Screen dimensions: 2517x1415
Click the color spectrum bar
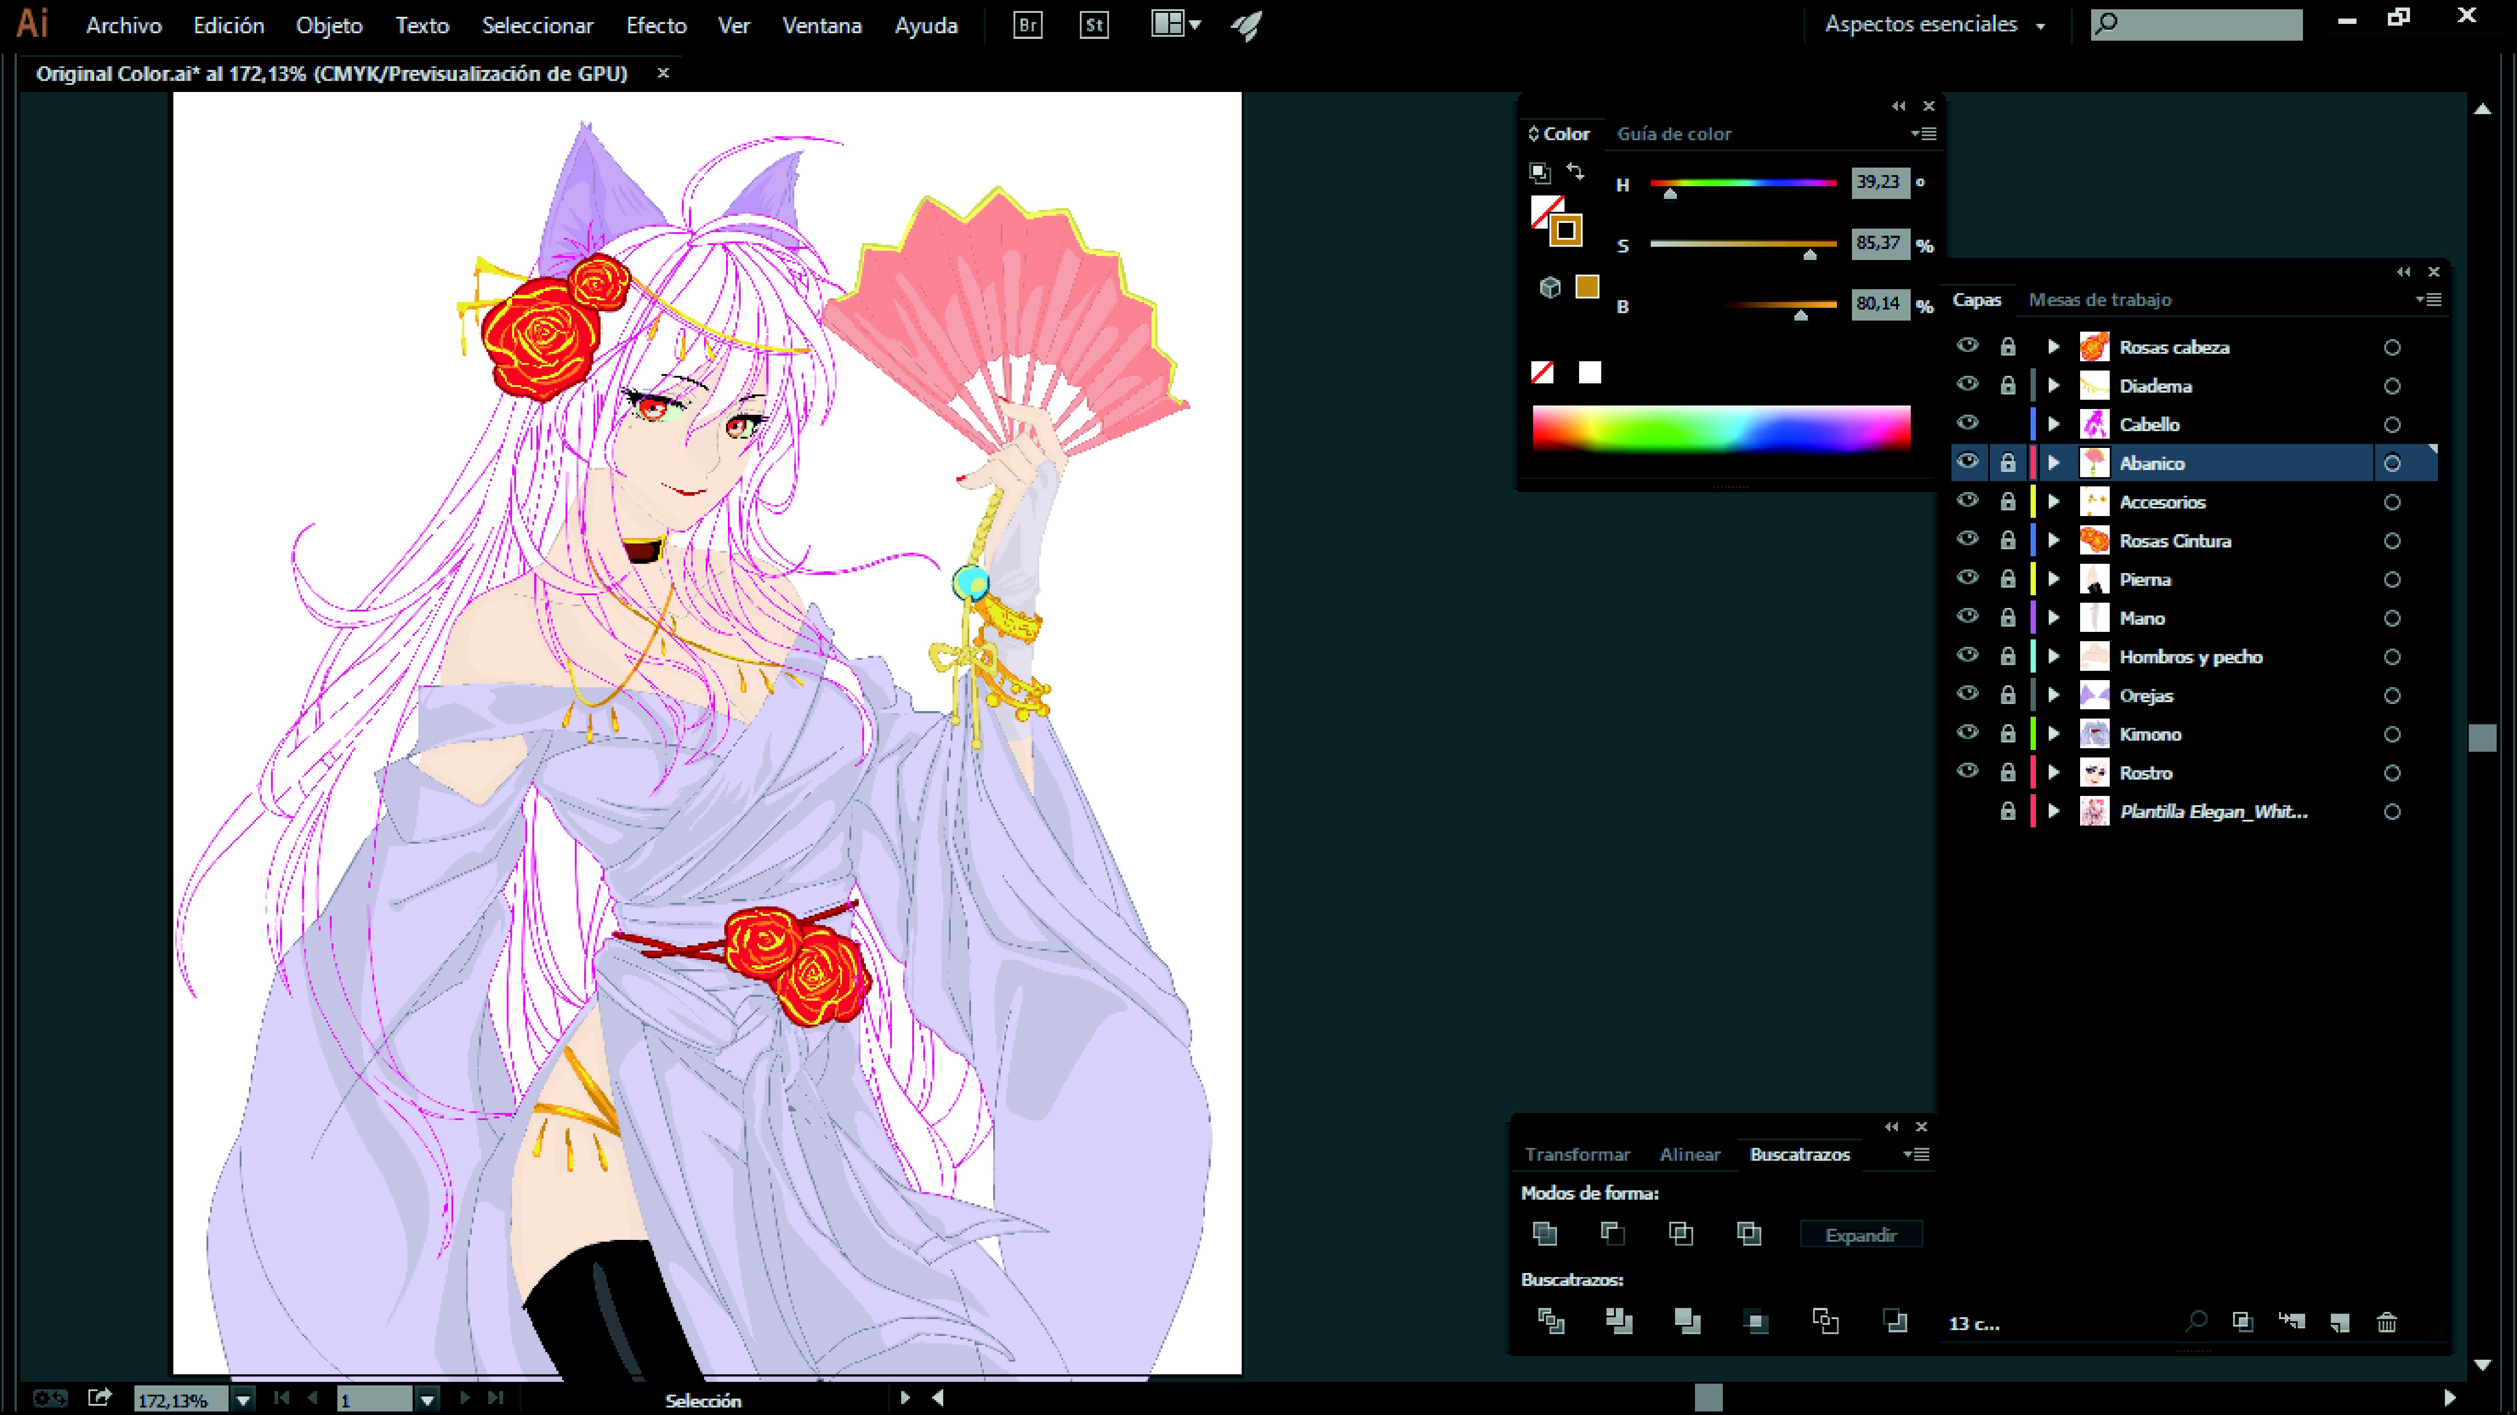[1721, 429]
